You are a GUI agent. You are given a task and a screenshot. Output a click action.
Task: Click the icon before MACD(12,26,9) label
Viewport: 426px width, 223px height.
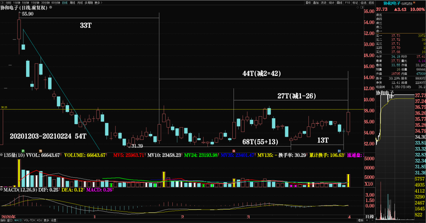pos(2,190)
